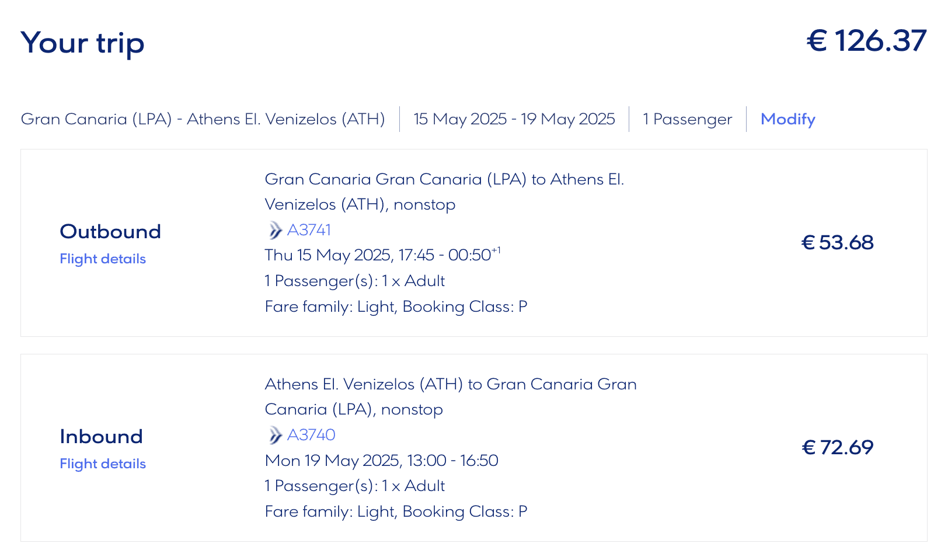Viewport: 934px width, 557px height.
Task: Select the Inbound heading
Action: [x=101, y=436]
